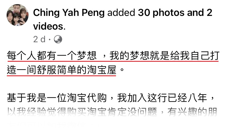Click the text 我加入这行已经八年
The height and width of the screenshot is (133, 227).
tap(162, 98)
